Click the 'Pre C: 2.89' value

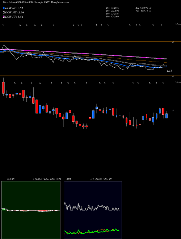(x=113, y=17)
